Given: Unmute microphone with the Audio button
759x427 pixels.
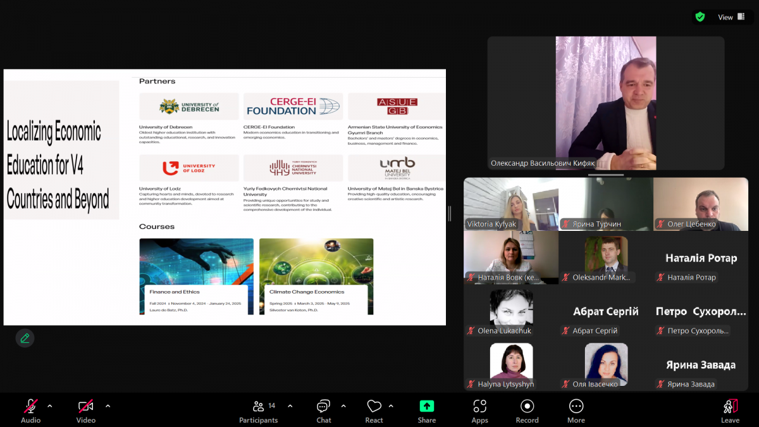Looking at the screenshot, I should (30, 410).
